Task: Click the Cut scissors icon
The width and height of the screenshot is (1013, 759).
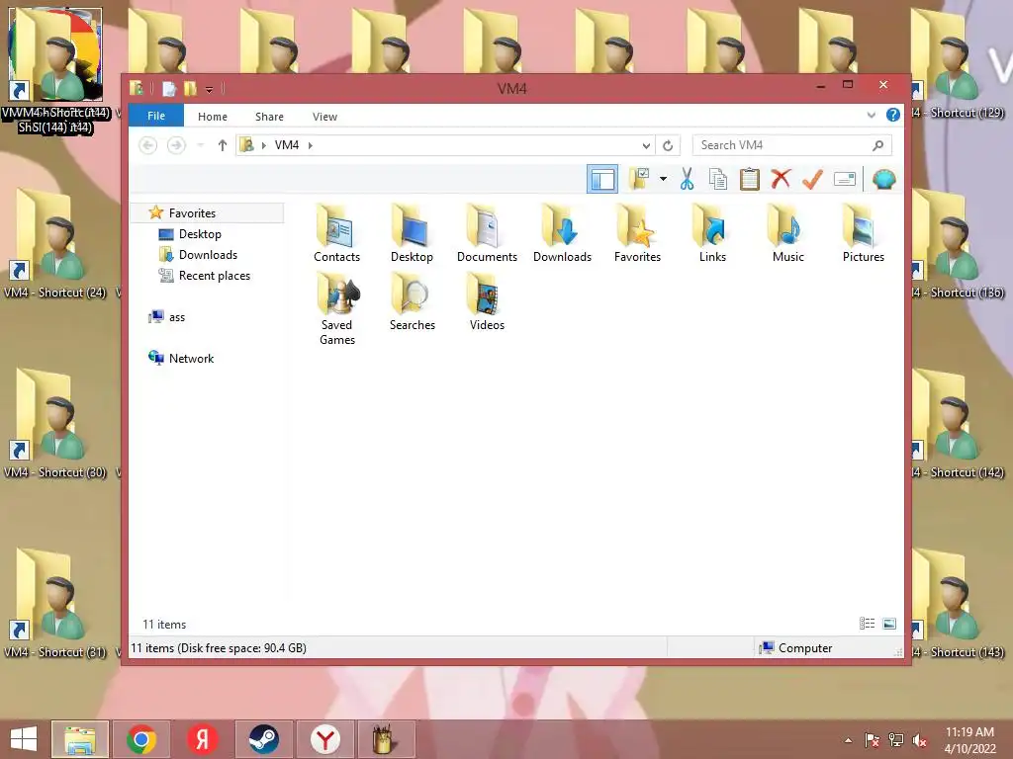Action: click(687, 180)
